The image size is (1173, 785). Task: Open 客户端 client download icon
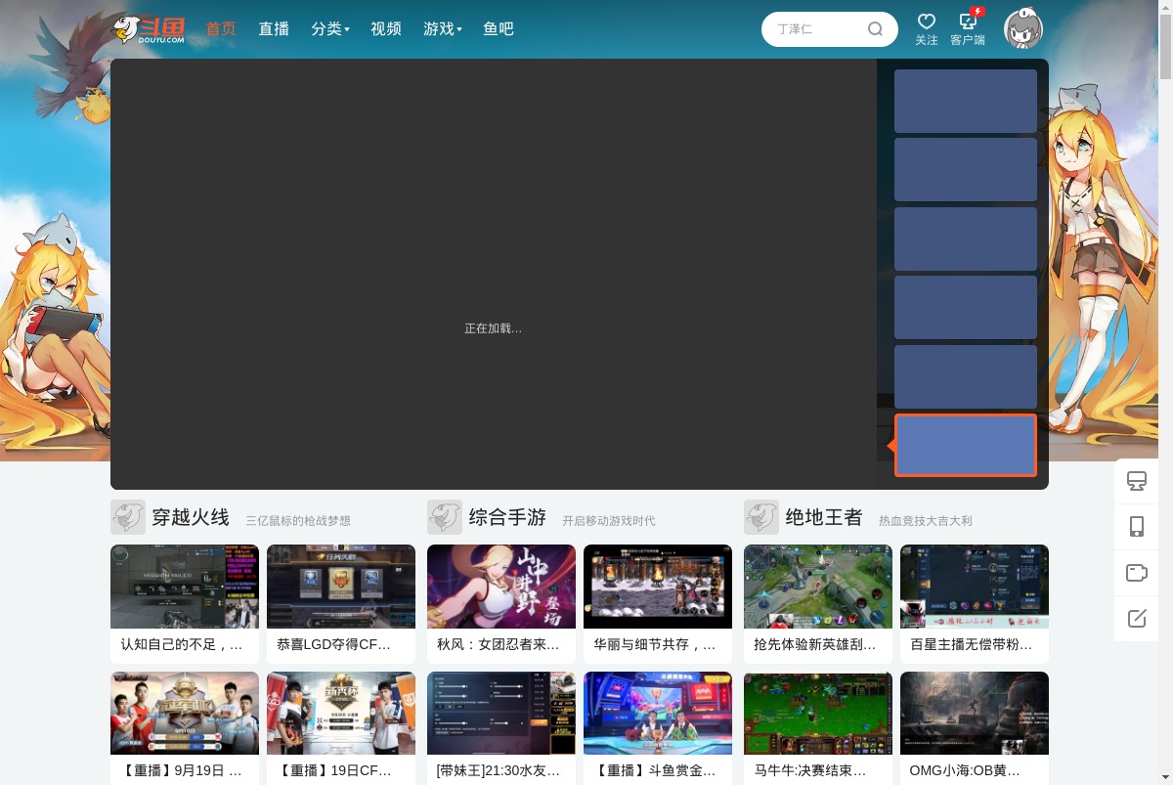[x=968, y=29]
